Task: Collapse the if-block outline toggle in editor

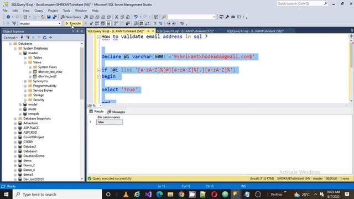Action: (99, 70)
